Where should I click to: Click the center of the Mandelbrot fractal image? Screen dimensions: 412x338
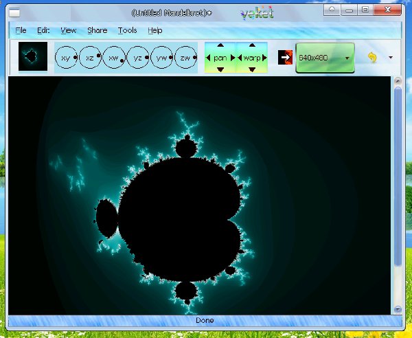click(x=199, y=195)
